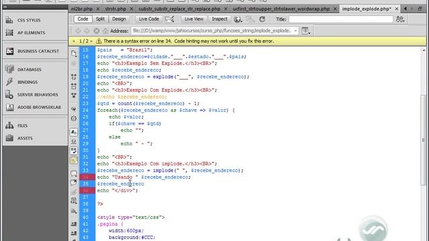The image size is (429, 241).
Task: Close the strstr.php tab
Action: tap(131, 9)
